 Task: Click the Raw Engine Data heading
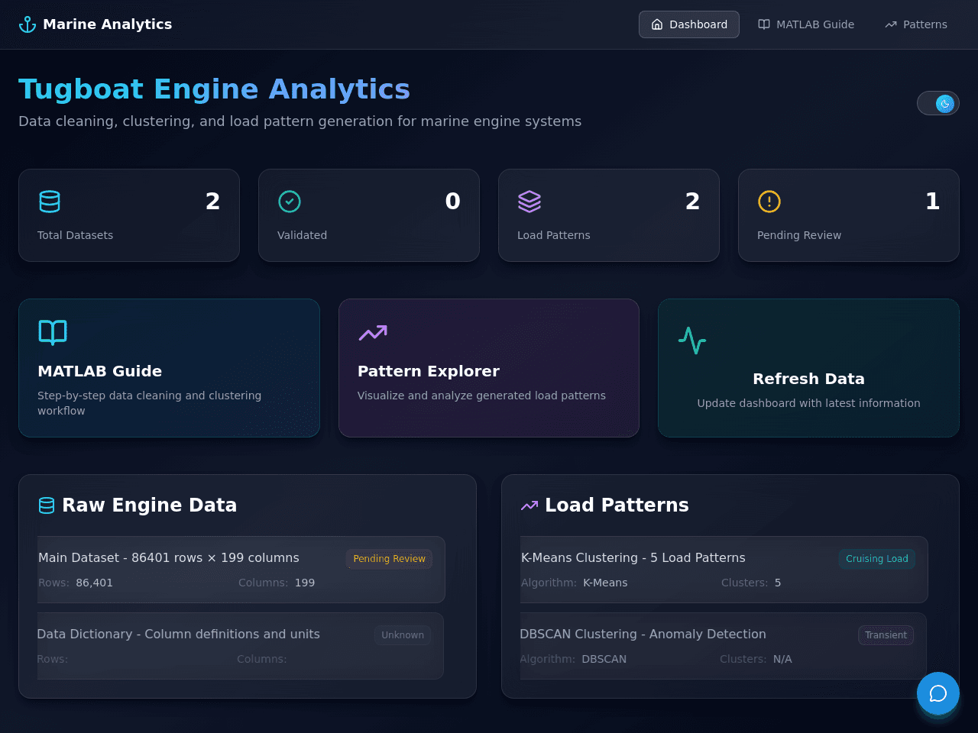(149, 505)
